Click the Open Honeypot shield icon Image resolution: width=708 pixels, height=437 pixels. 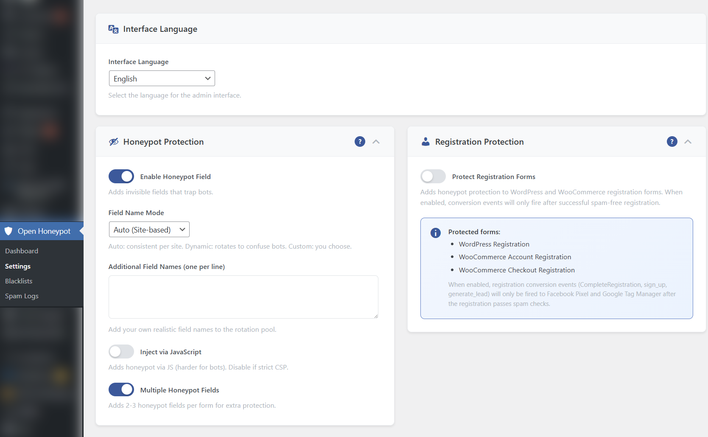click(x=8, y=231)
